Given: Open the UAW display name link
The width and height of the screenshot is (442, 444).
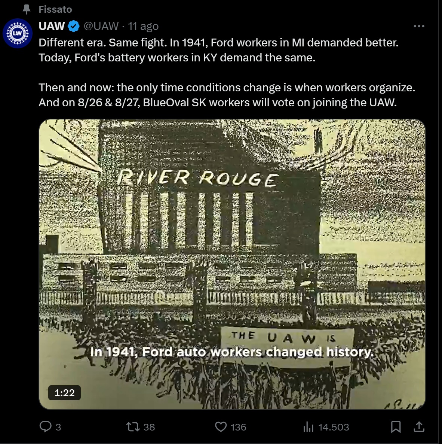Looking at the screenshot, I should click(52, 26).
